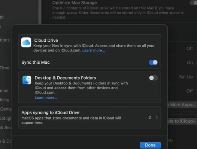Viewport: 197px width, 149px height.
Task: Click the Off entry below Set Up
Action: click(x=190, y=91)
